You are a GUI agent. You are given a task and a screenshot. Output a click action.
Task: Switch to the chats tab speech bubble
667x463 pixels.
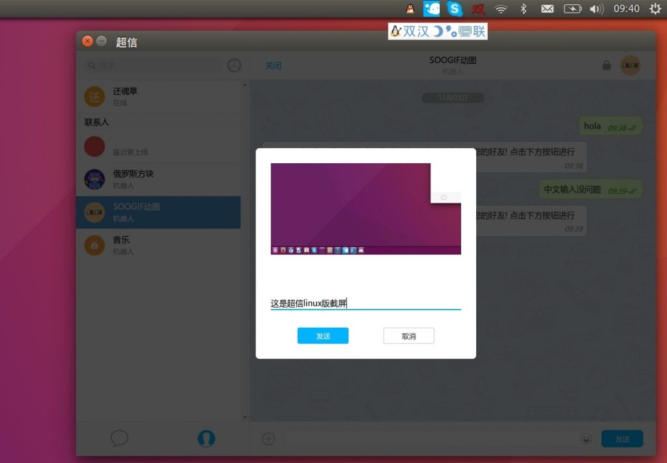(x=119, y=438)
